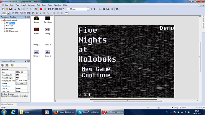Screen dimensions: 205x115
Task: Open the Storyboard Editor icon
Action: tap(49, 9)
